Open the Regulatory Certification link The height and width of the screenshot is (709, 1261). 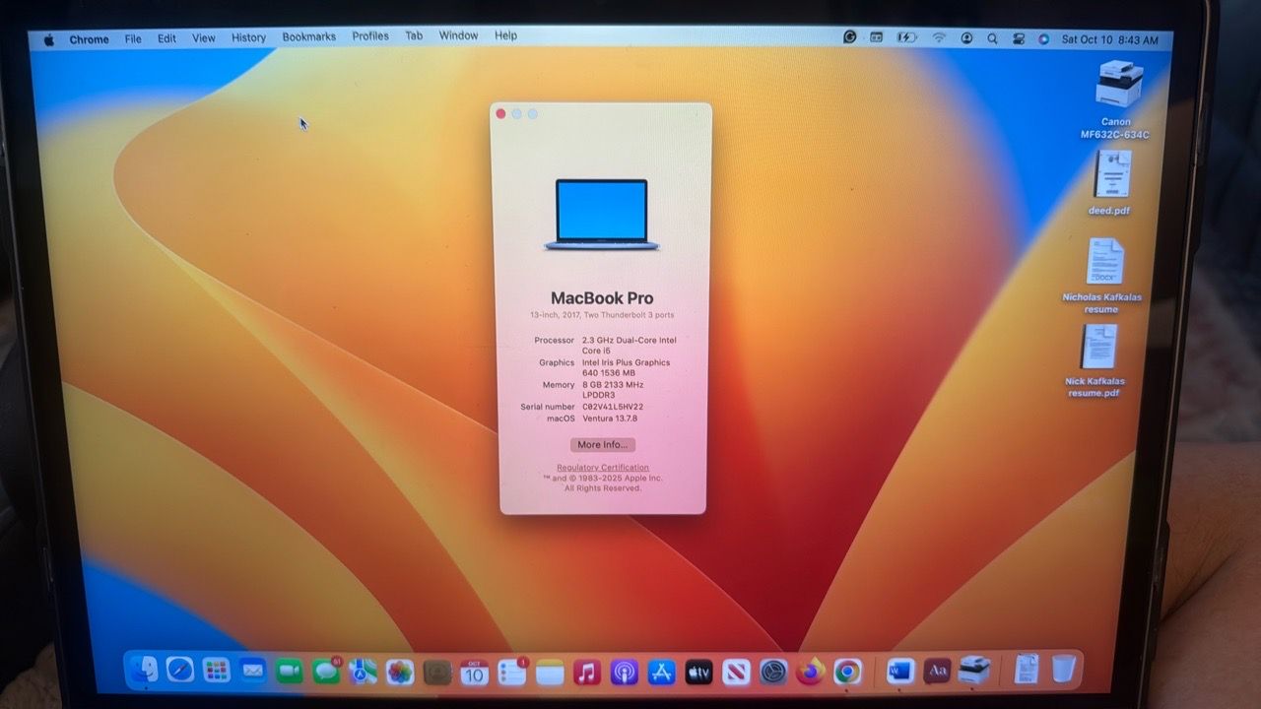pos(603,468)
